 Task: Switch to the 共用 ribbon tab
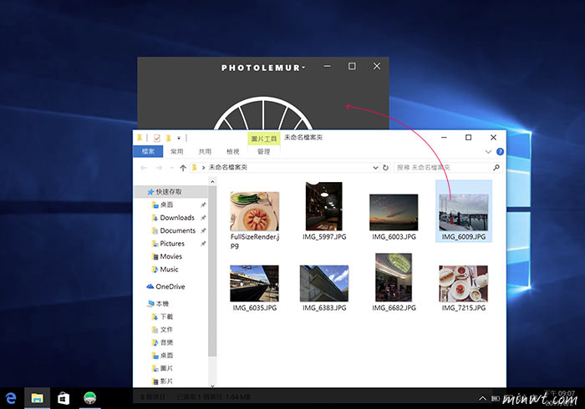click(205, 151)
